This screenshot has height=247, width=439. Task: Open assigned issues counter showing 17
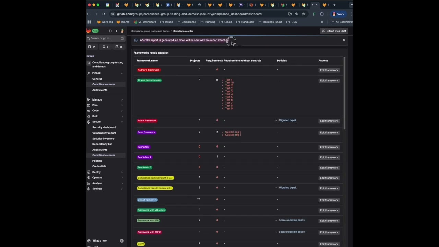click(x=92, y=47)
